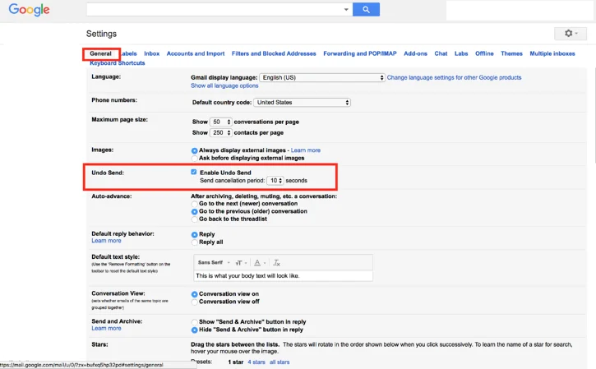Click the blue search magnifier button
Image resolution: width=596 pixels, height=369 pixels.
coord(366,10)
